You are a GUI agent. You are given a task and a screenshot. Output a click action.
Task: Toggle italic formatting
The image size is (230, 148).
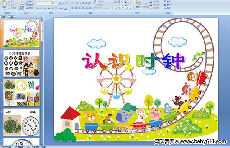point(41,8)
